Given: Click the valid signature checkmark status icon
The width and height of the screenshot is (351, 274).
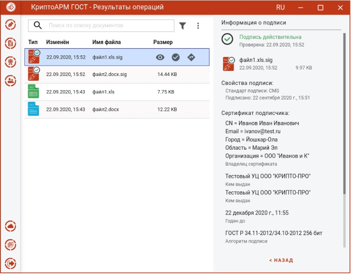Looking at the screenshot, I should [227, 39].
